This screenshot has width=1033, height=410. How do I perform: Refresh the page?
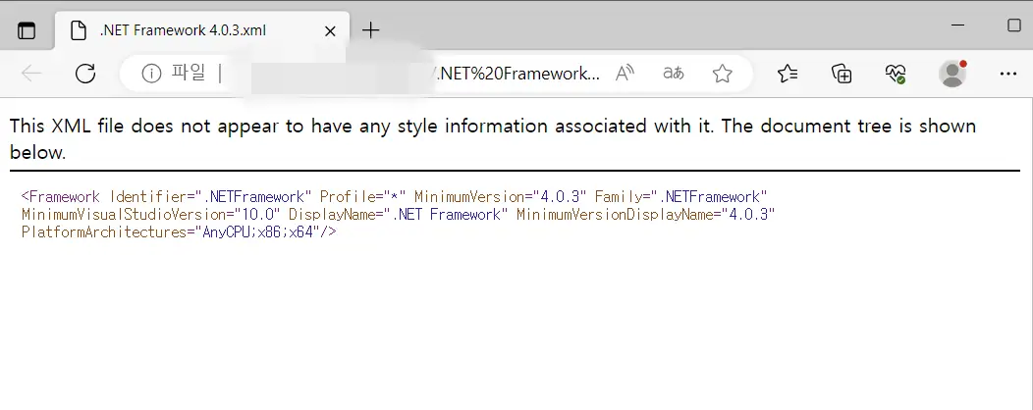coord(85,74)
